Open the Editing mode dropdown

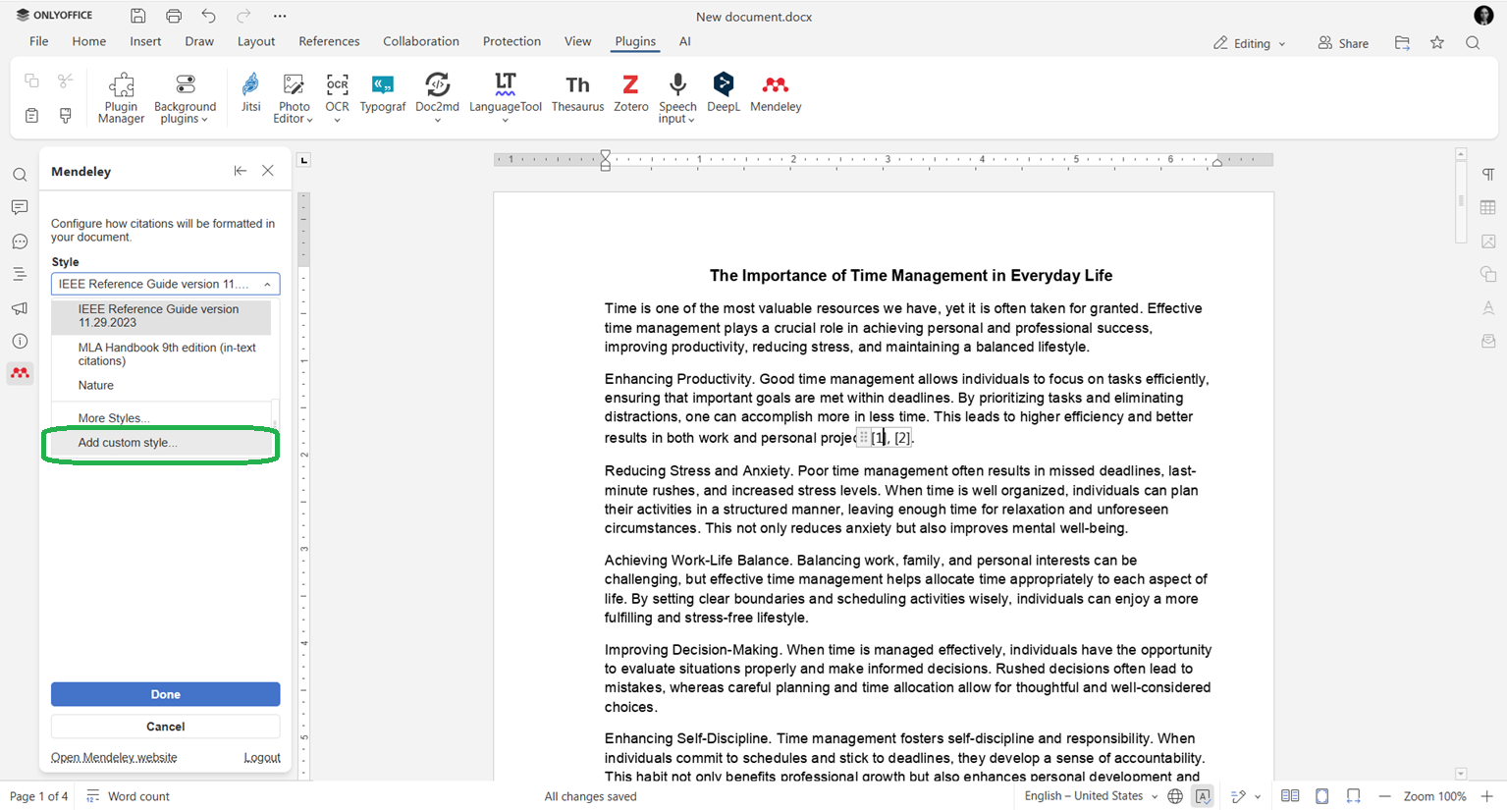click(1250, 43)
